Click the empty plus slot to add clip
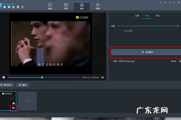This screenshot has height=120, width=181. coord(27,101)
